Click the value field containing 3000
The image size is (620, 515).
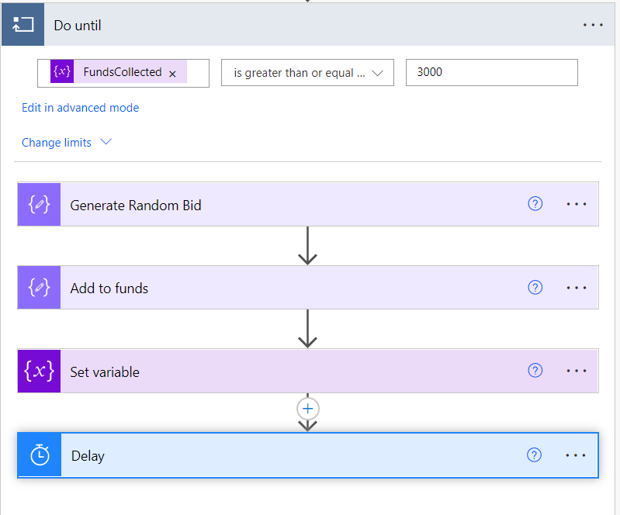point(491,72)
